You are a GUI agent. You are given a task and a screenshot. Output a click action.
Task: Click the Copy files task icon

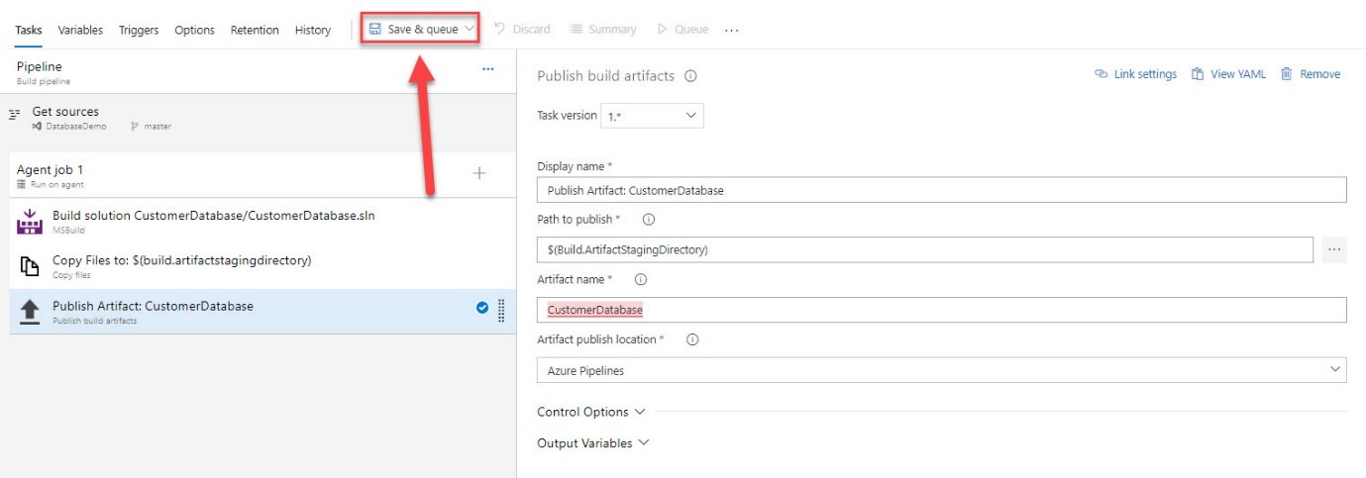pyautogui.click(x=30, y=267)
